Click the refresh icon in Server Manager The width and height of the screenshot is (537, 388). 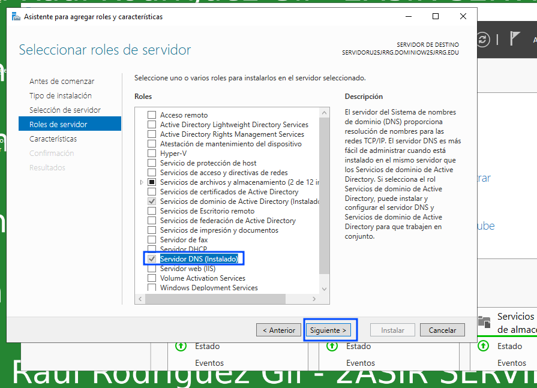483,40
